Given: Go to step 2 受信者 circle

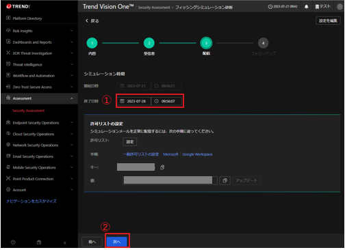Looking at the screenshot, I should point(149,43).
